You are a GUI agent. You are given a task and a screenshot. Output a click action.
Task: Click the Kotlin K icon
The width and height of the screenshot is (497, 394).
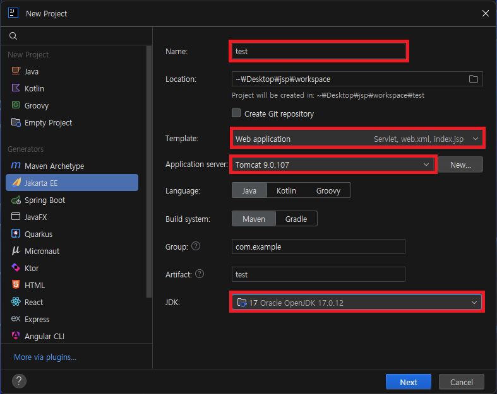click(x=16, y=88)
